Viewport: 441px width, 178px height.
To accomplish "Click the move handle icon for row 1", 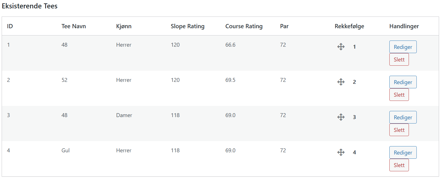I will tap(341, 47).
